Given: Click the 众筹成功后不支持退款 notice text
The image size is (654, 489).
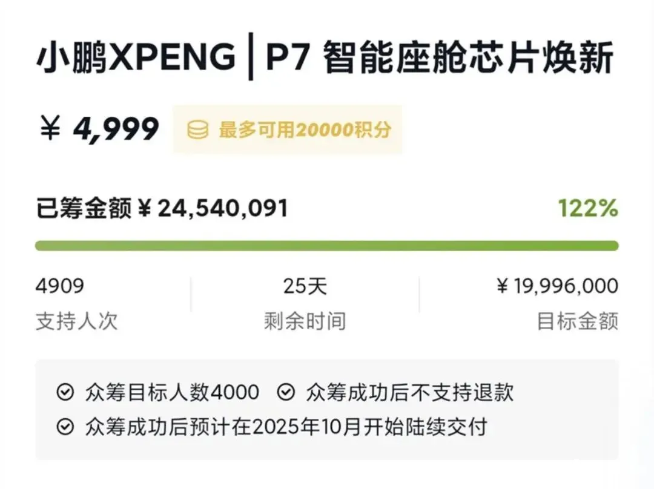Looking at the screenshot, I should pos(410,393).
